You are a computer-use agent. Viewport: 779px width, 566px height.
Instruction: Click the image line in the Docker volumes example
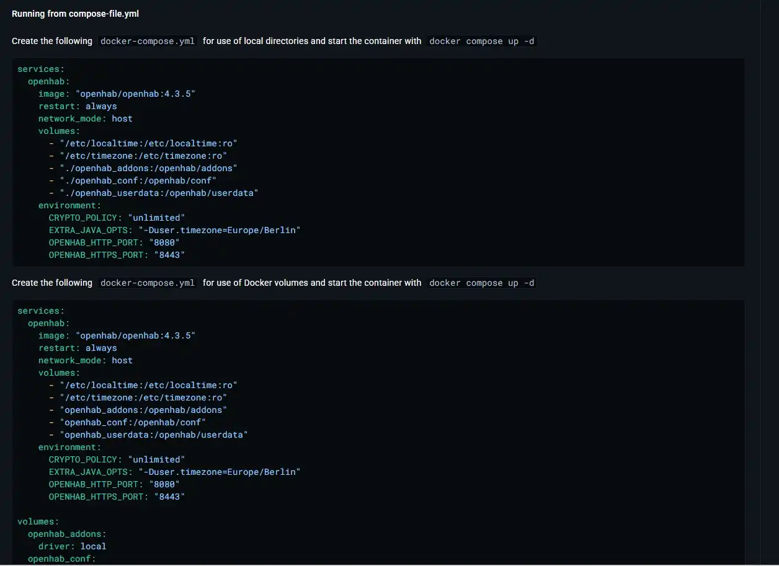click(x=117, y=335)
